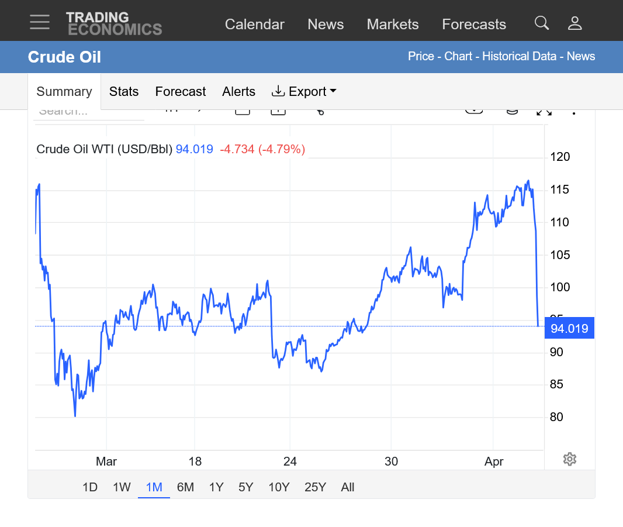Open the user account icon

point(575,23)
